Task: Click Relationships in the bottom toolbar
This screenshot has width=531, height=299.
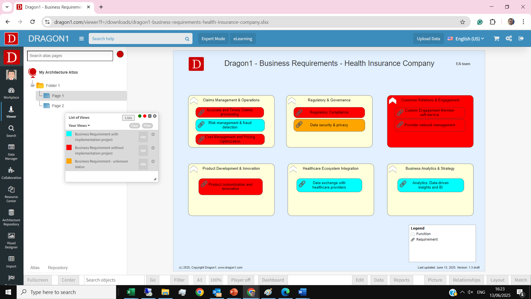Action: tap(467, 280)
